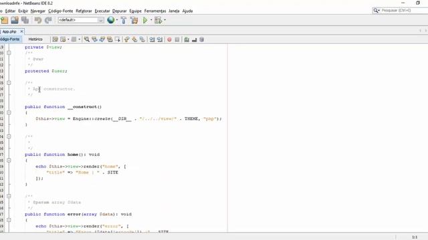The height and width of the screenshot is (240, 428).
Task: Click the navigate Forward icon in editor toolbar
Action: tap(74, 40)
